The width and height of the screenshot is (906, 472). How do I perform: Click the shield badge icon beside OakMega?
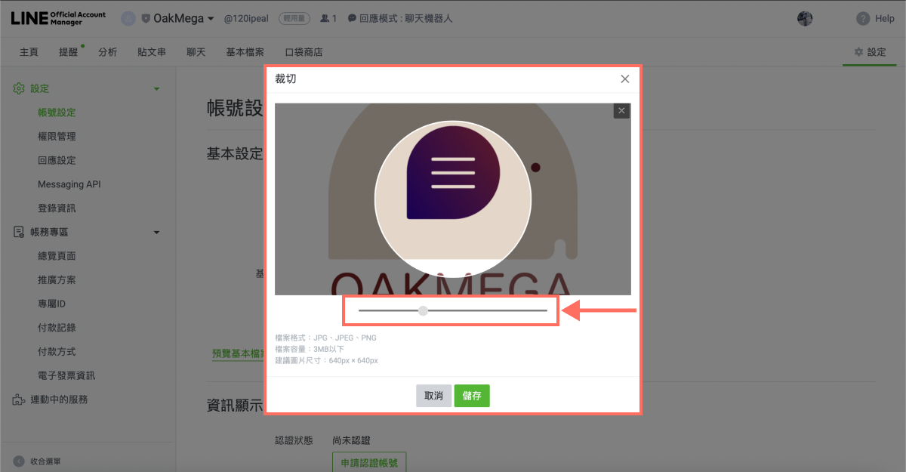pos(145,18)
